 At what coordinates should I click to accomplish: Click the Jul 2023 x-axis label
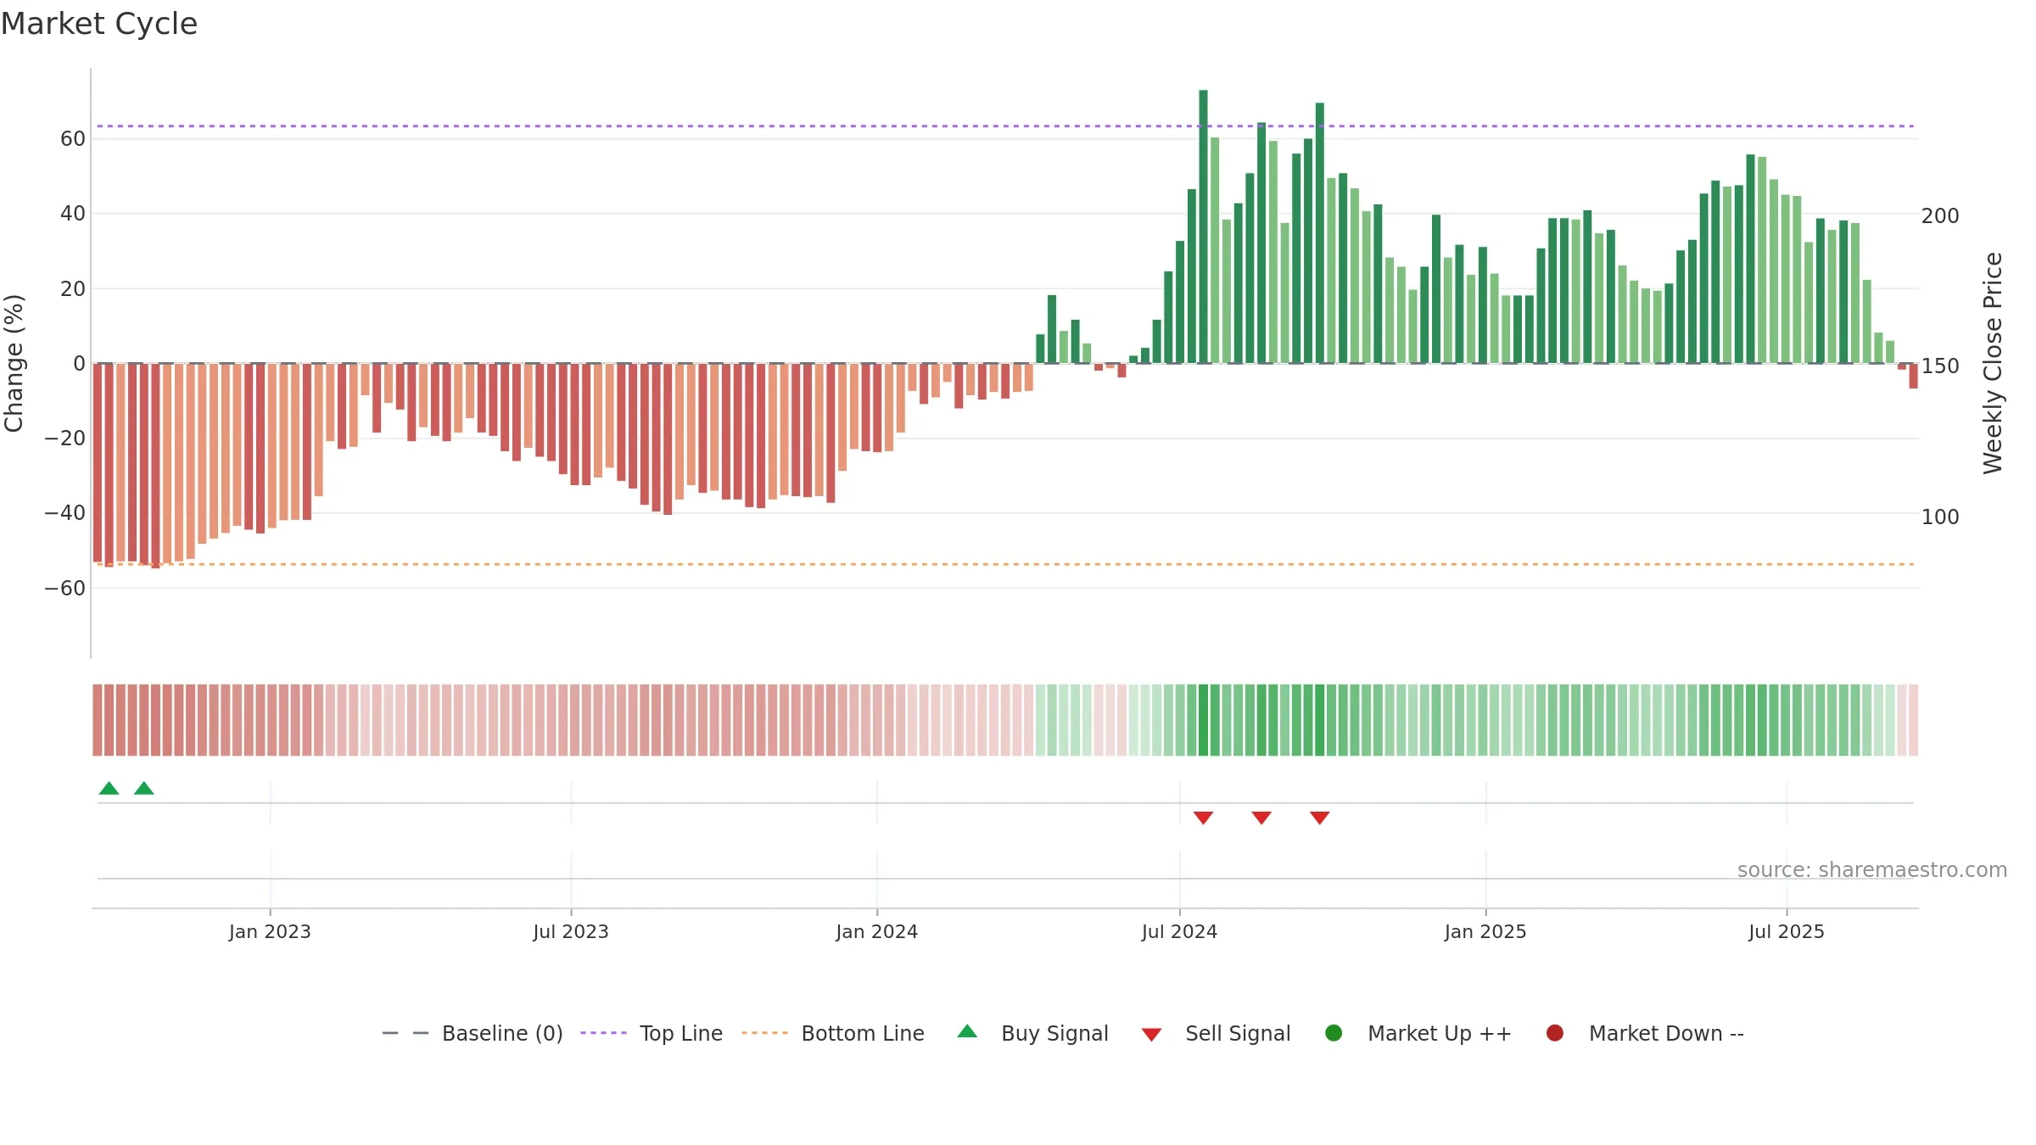[x=571, y=931]
